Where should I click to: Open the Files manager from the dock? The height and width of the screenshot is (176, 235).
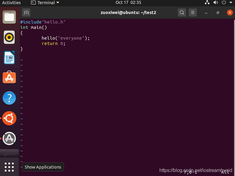pyautogui.click(x=9, y=17)
